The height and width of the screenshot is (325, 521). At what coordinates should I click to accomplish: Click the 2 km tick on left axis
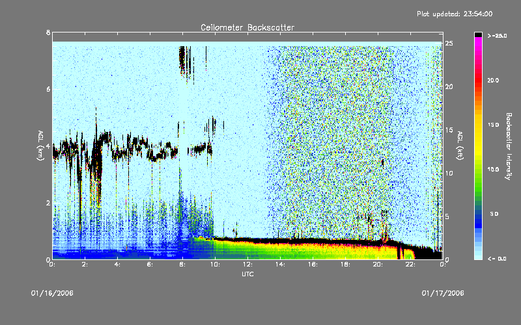point(48,203)
